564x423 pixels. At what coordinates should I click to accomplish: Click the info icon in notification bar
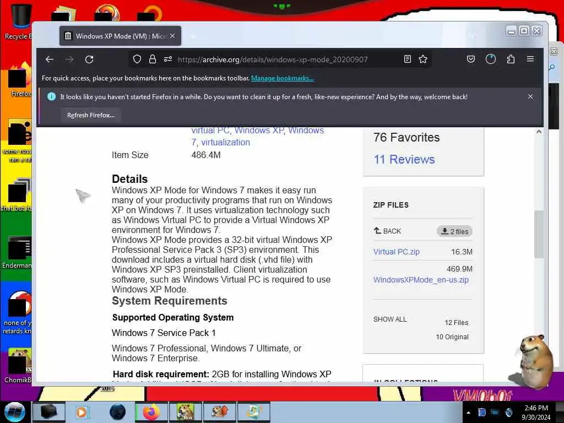[51, 96]
